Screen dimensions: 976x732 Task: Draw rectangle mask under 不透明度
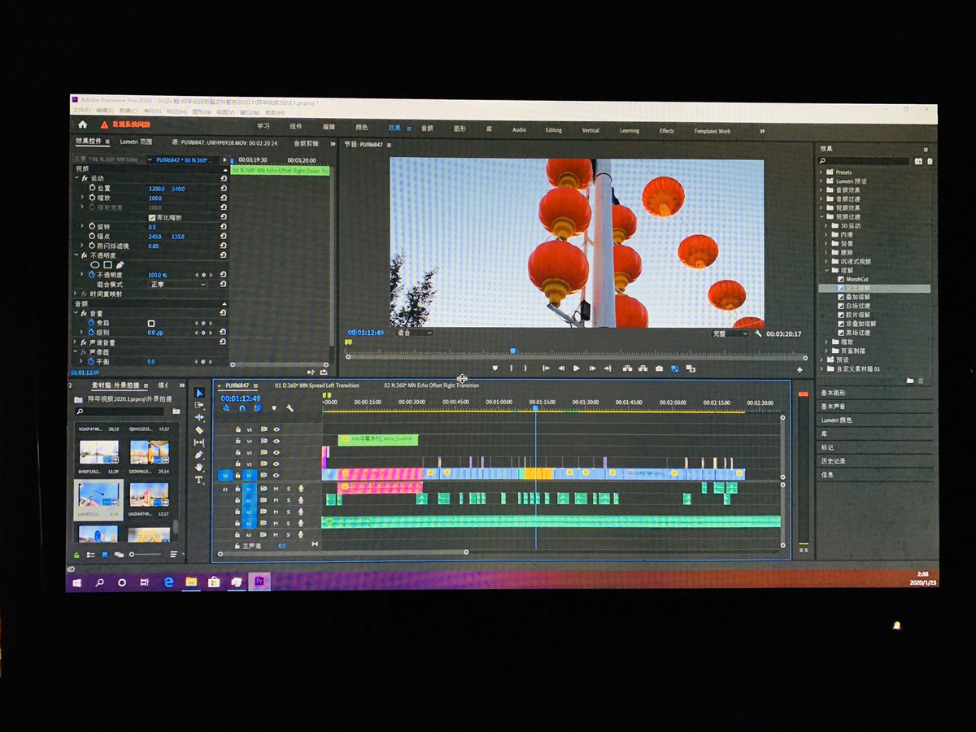pyautogui.click(x=108, y=265)
